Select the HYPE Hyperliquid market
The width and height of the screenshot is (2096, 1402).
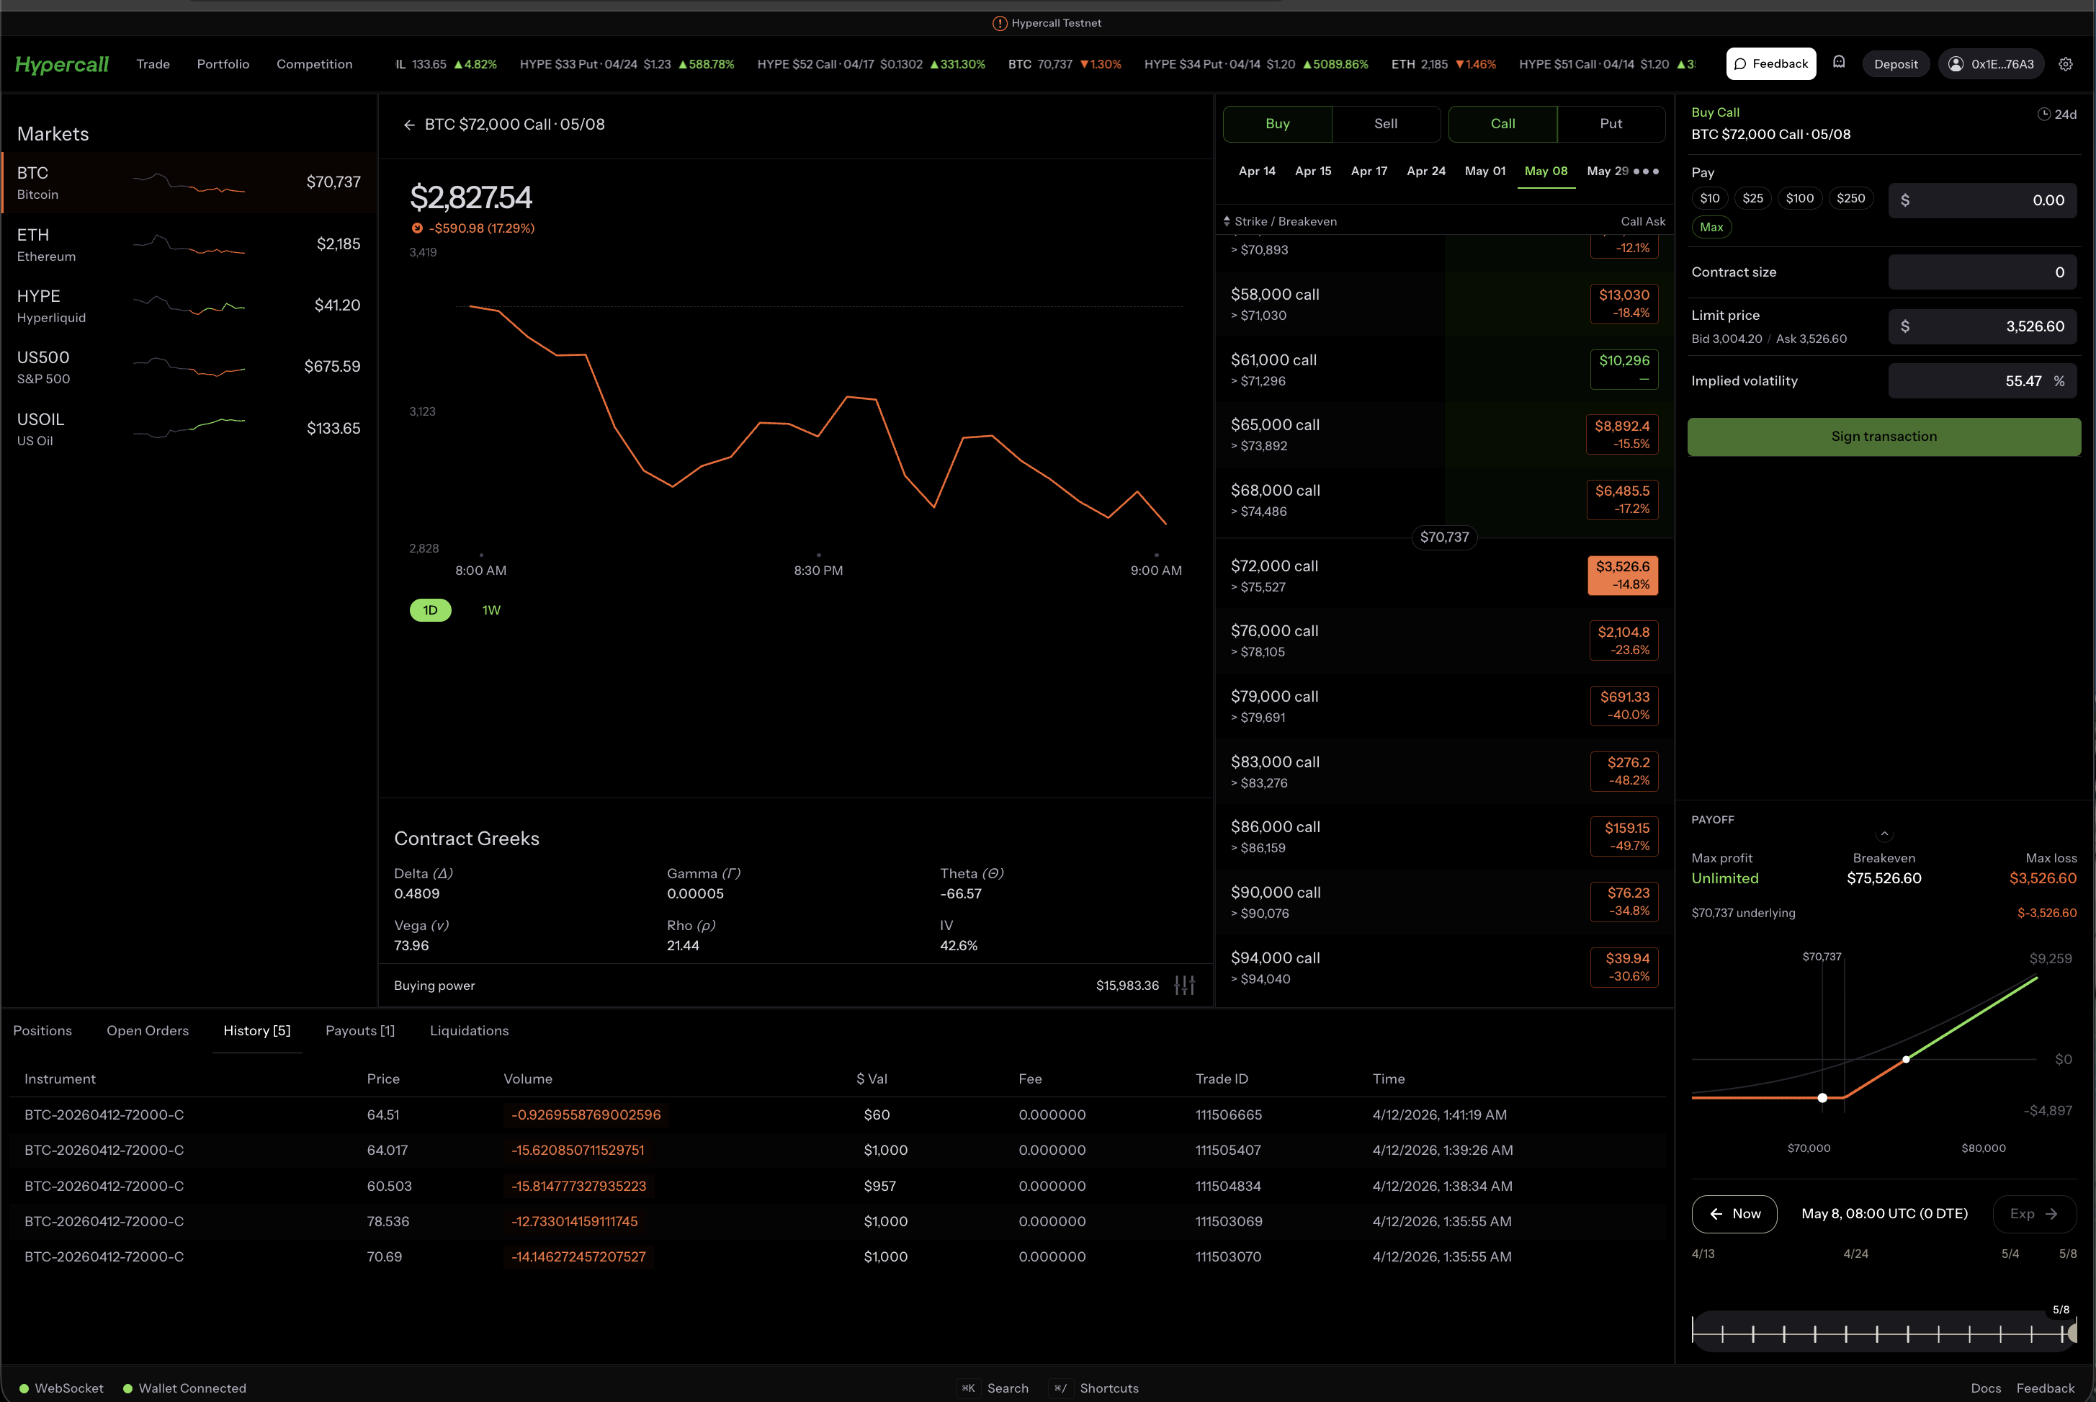pos(189,305)
